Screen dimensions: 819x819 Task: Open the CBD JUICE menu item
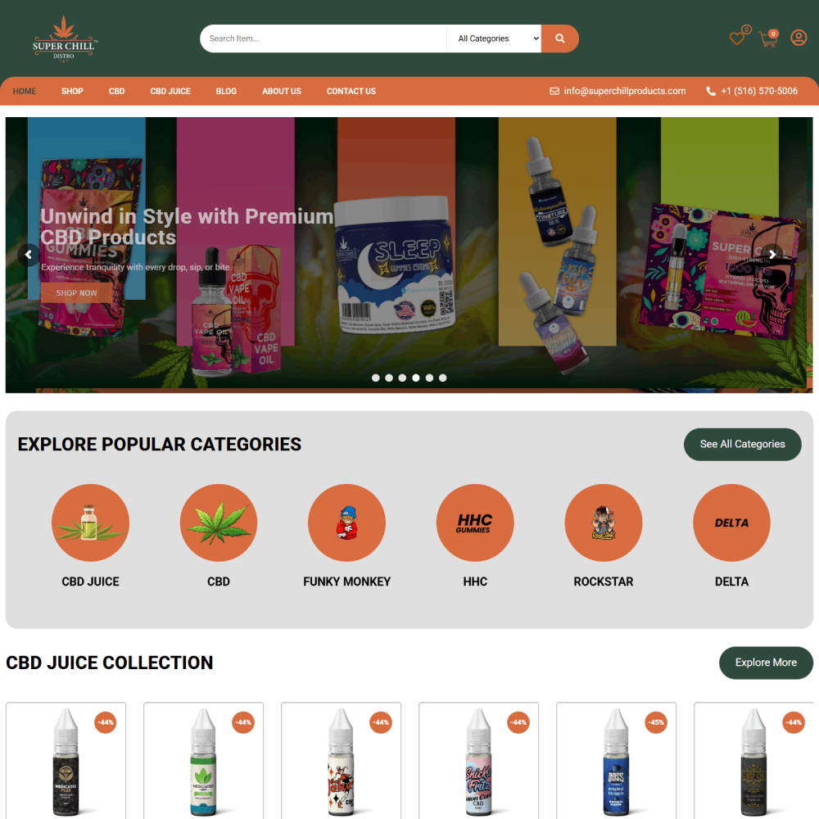170,92
